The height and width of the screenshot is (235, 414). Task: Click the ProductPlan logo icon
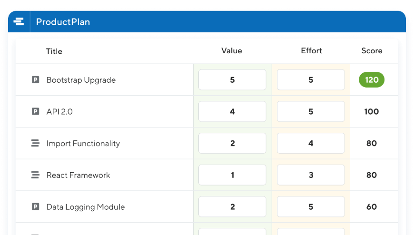click(19, 22)
